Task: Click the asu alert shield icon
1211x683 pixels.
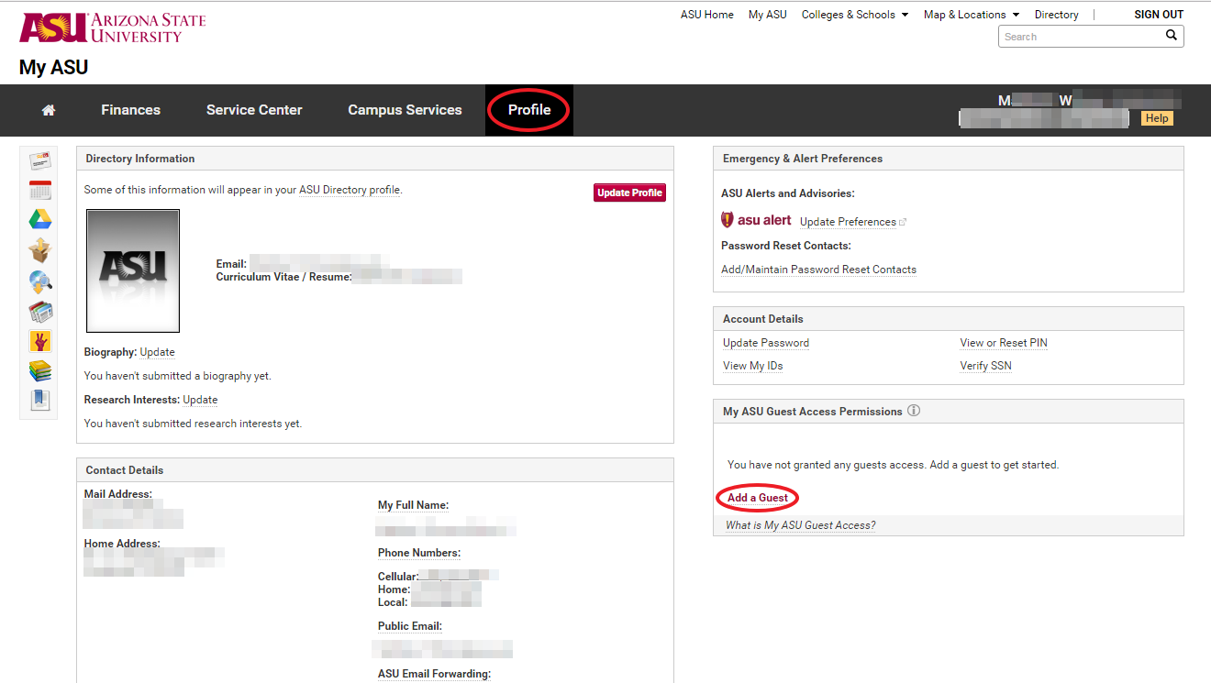Action: [726, 219]
